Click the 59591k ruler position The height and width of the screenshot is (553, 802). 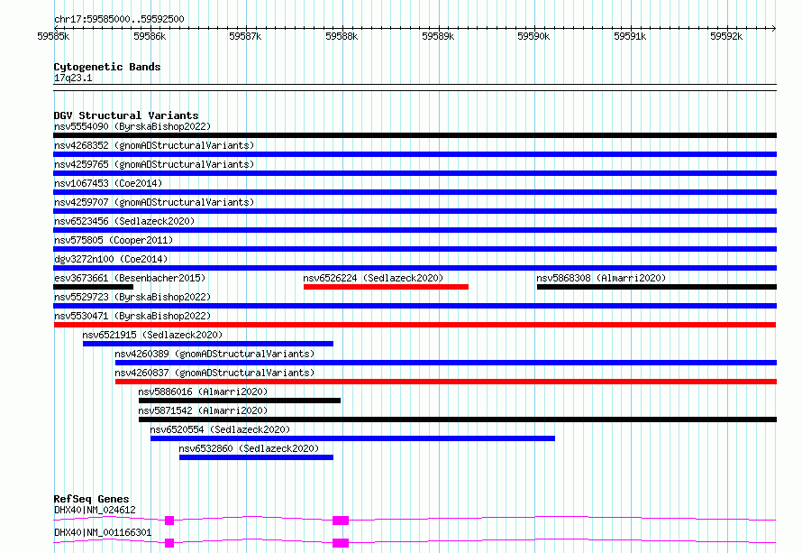630,36
